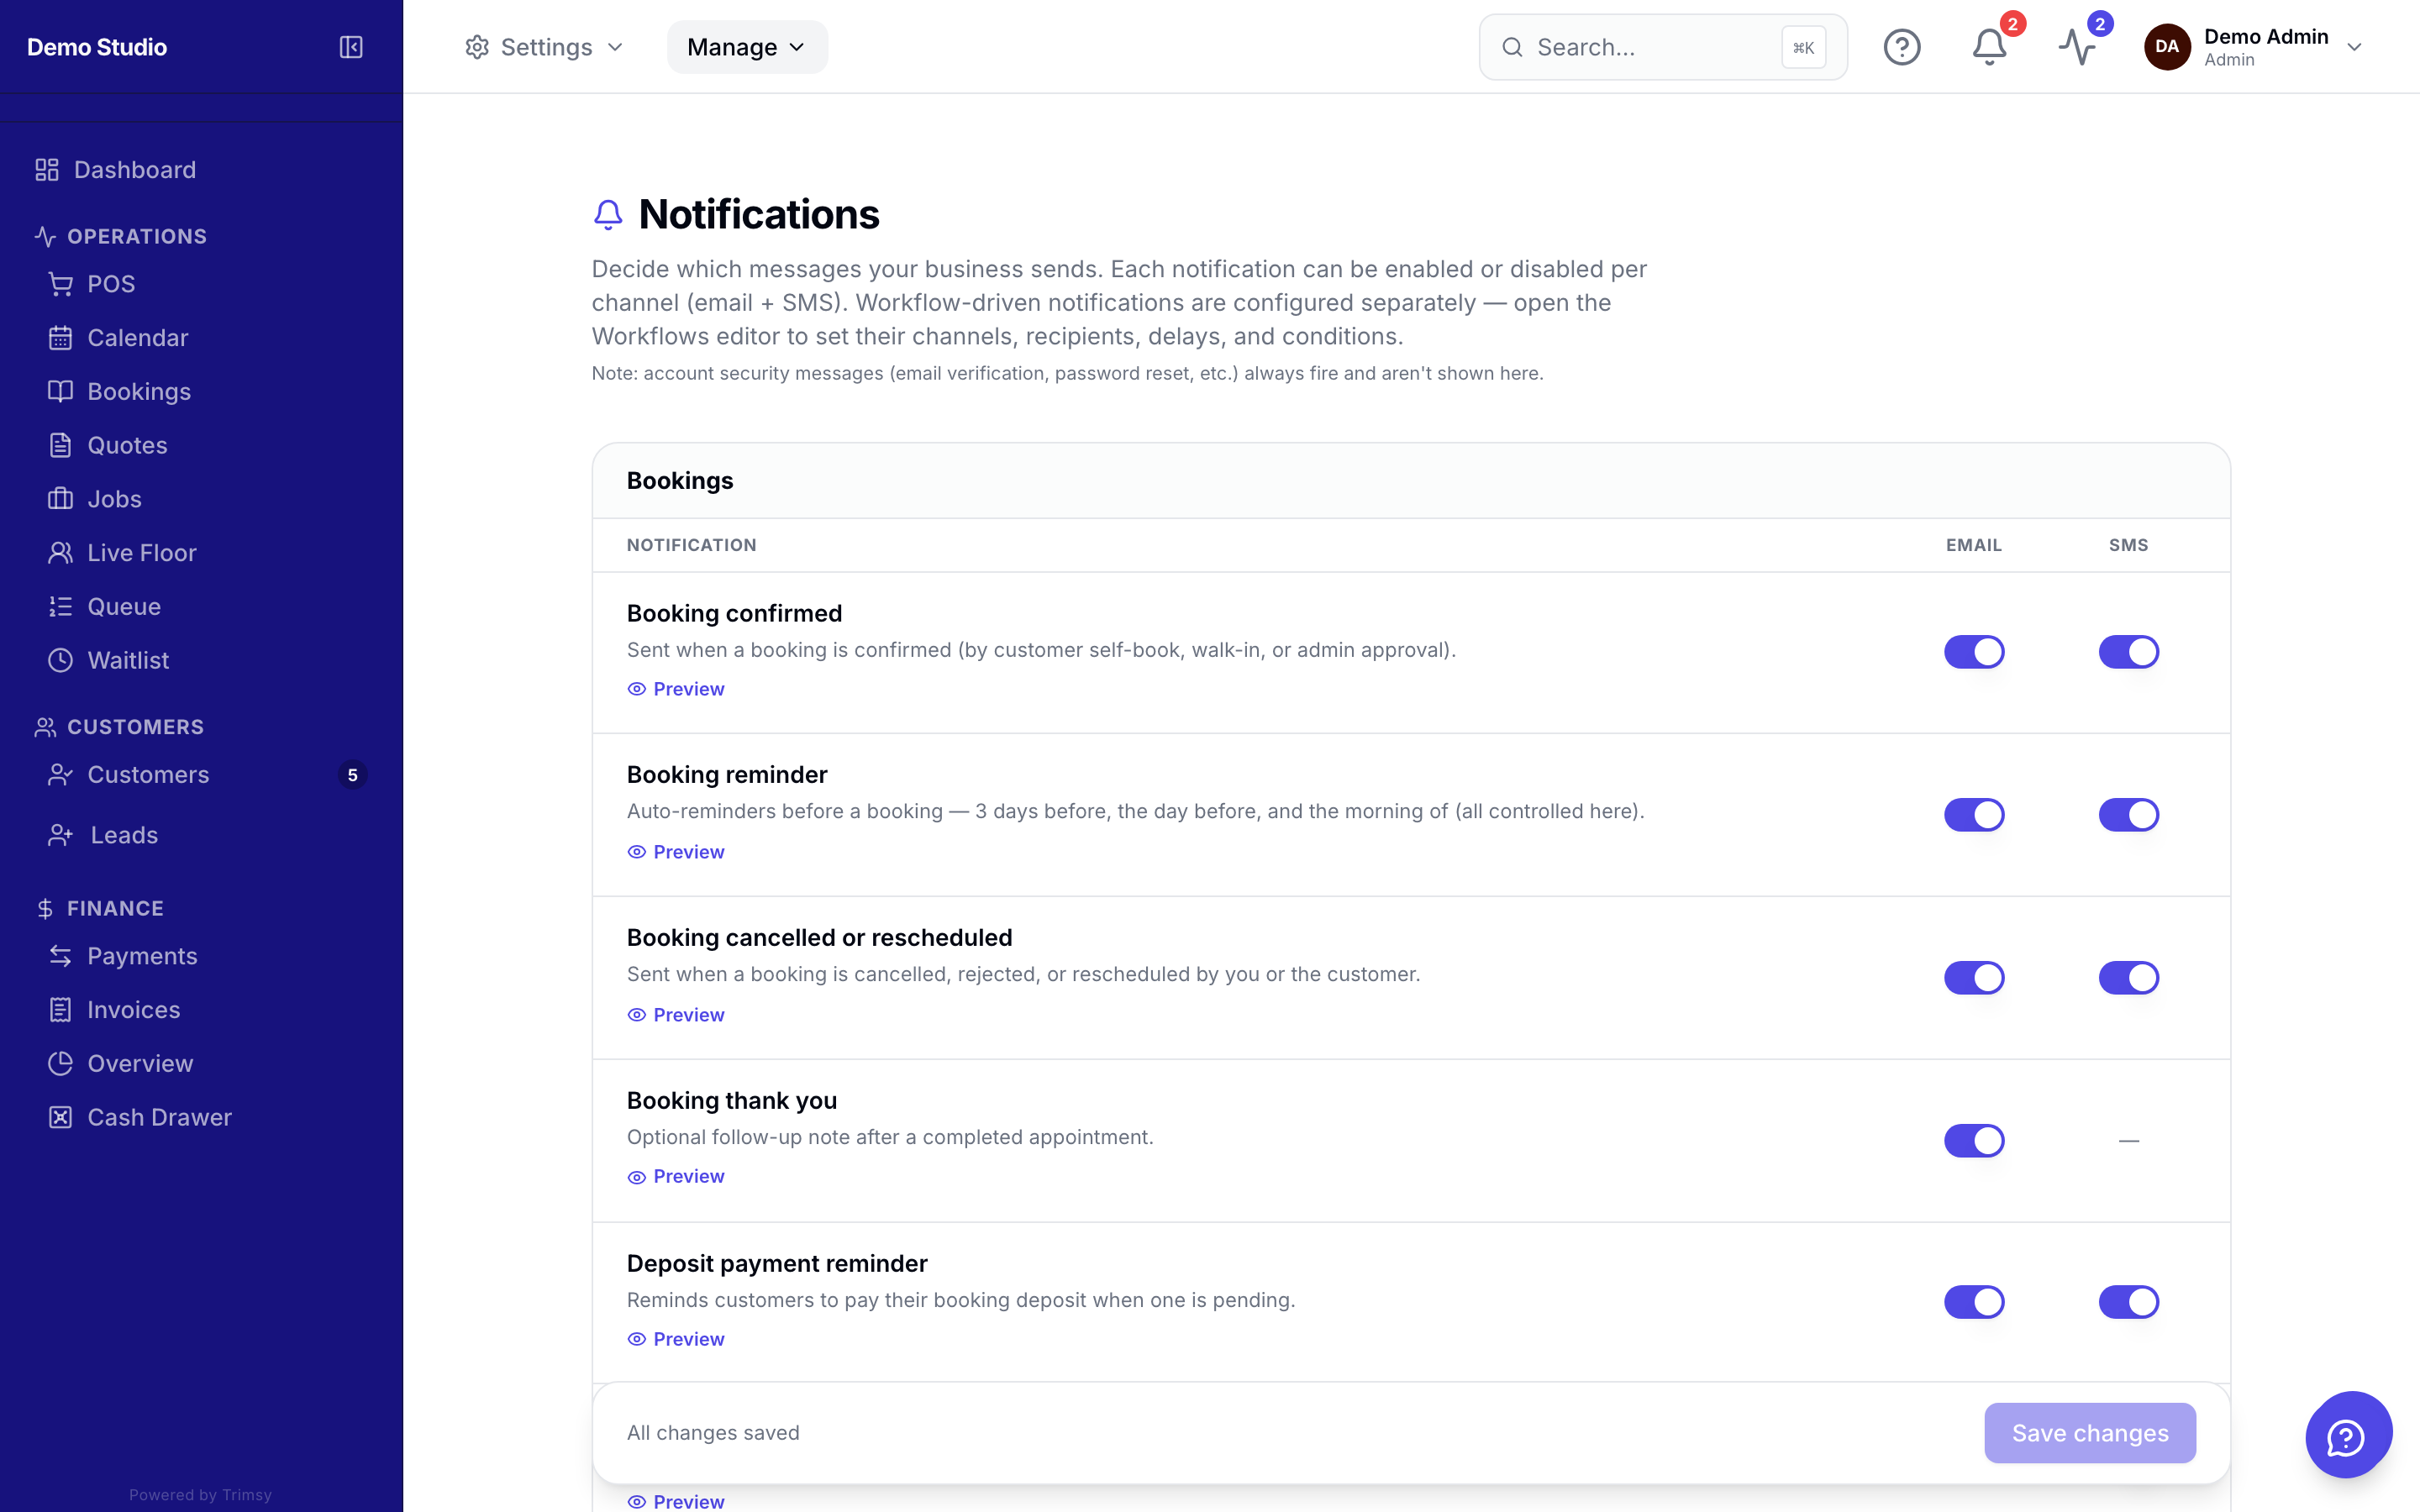Screen dimensions: 2420x1512
Task: Collapse the Operations sidebar section
Action: 121,236
